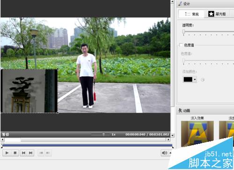Jump to the previous frame
234x170 pixels.
point(23,153)
